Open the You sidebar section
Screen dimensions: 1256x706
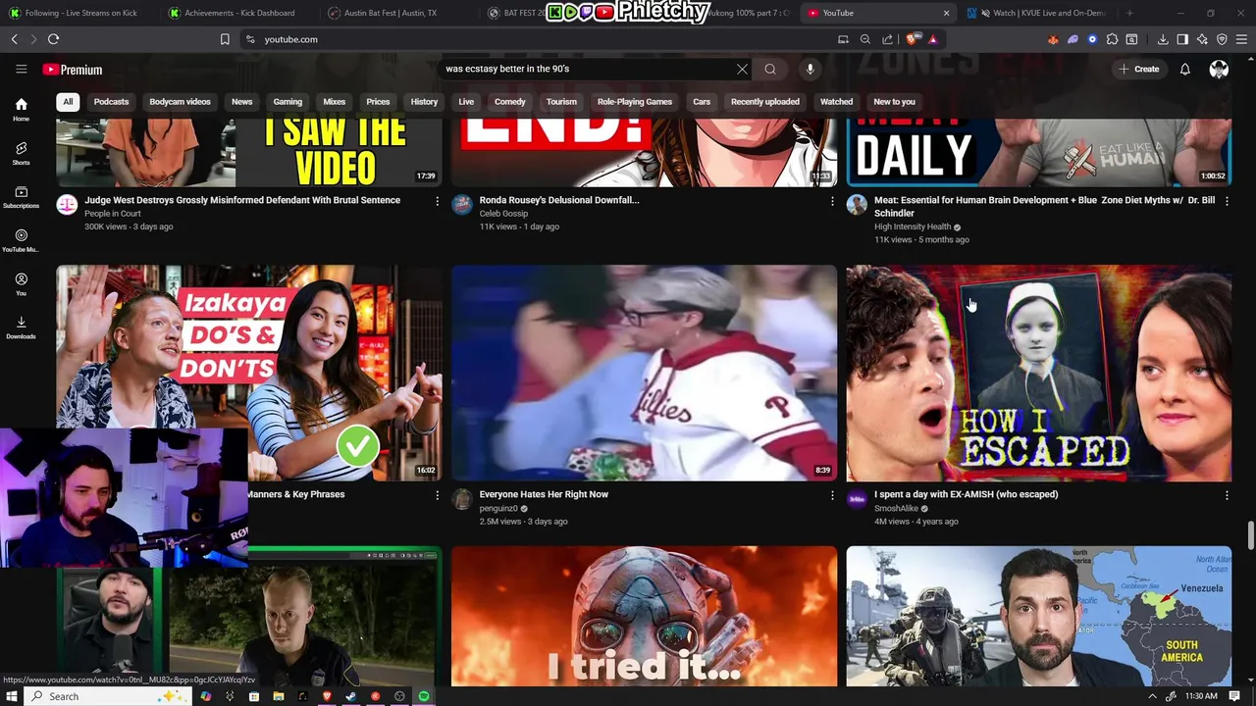(21, 283)
